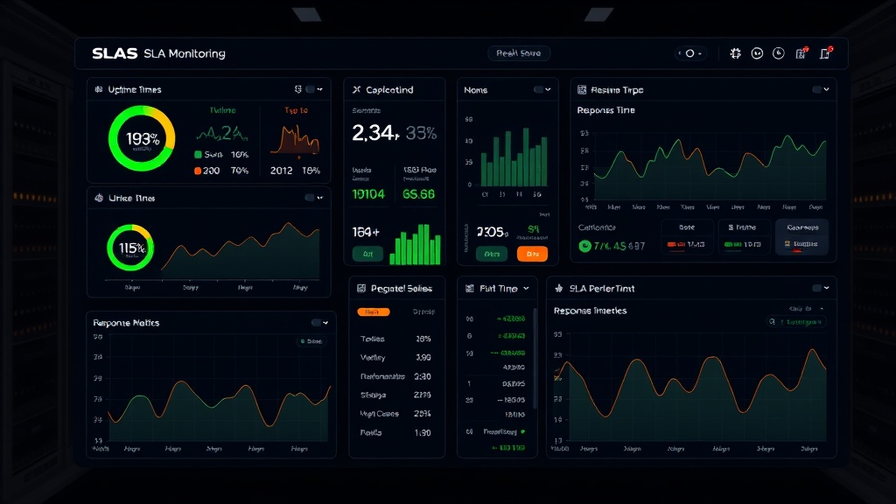Click the orange sparkline above 2012

295,140
